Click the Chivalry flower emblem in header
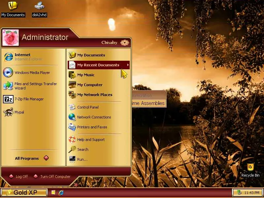 [x=125, y=43]
